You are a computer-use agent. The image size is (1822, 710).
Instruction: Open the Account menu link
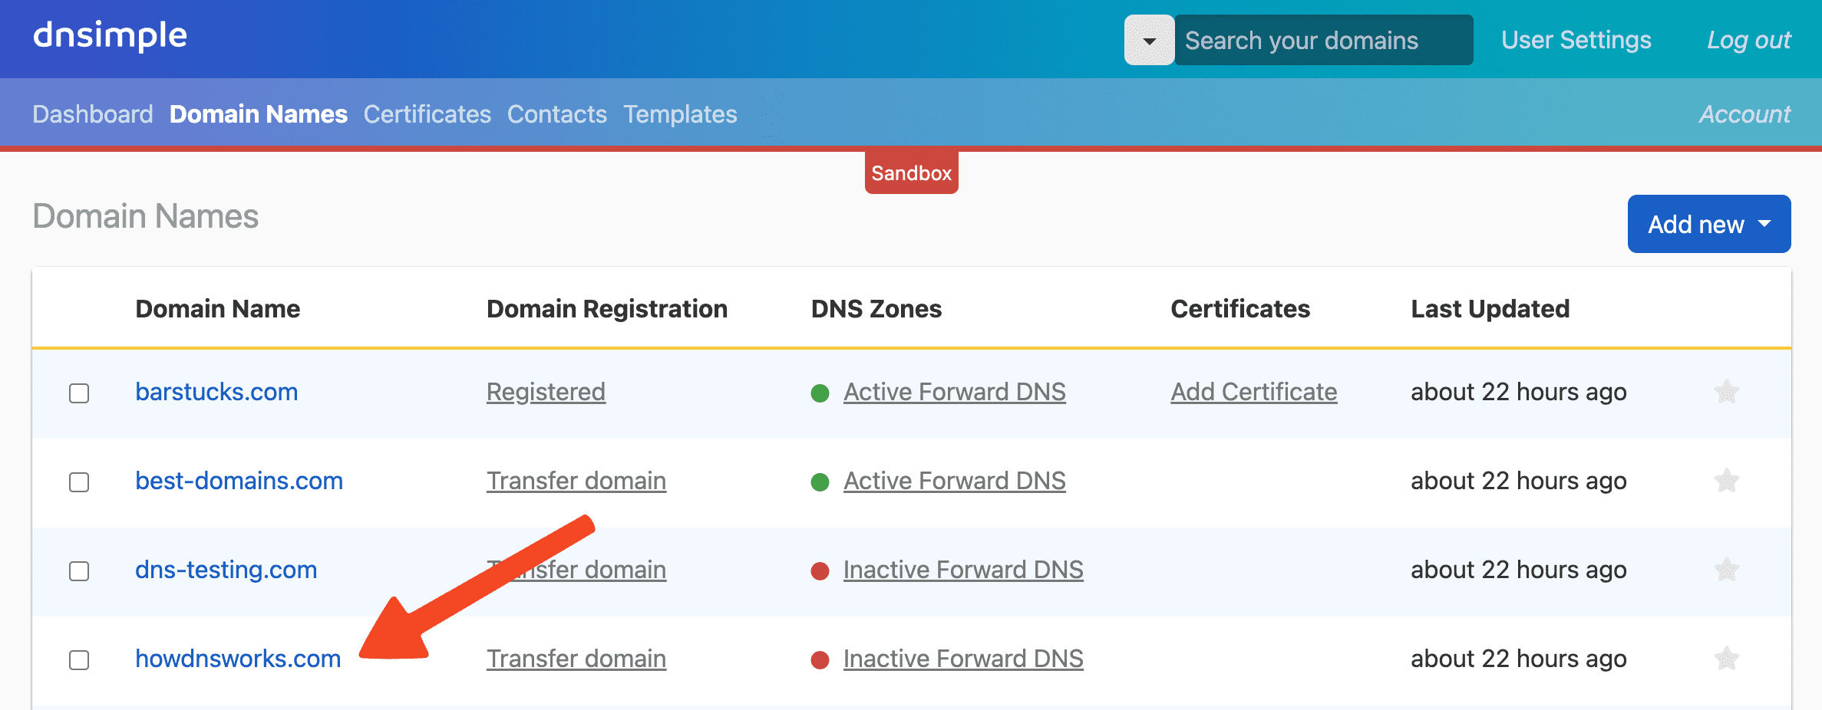[x=1744, y=114]
